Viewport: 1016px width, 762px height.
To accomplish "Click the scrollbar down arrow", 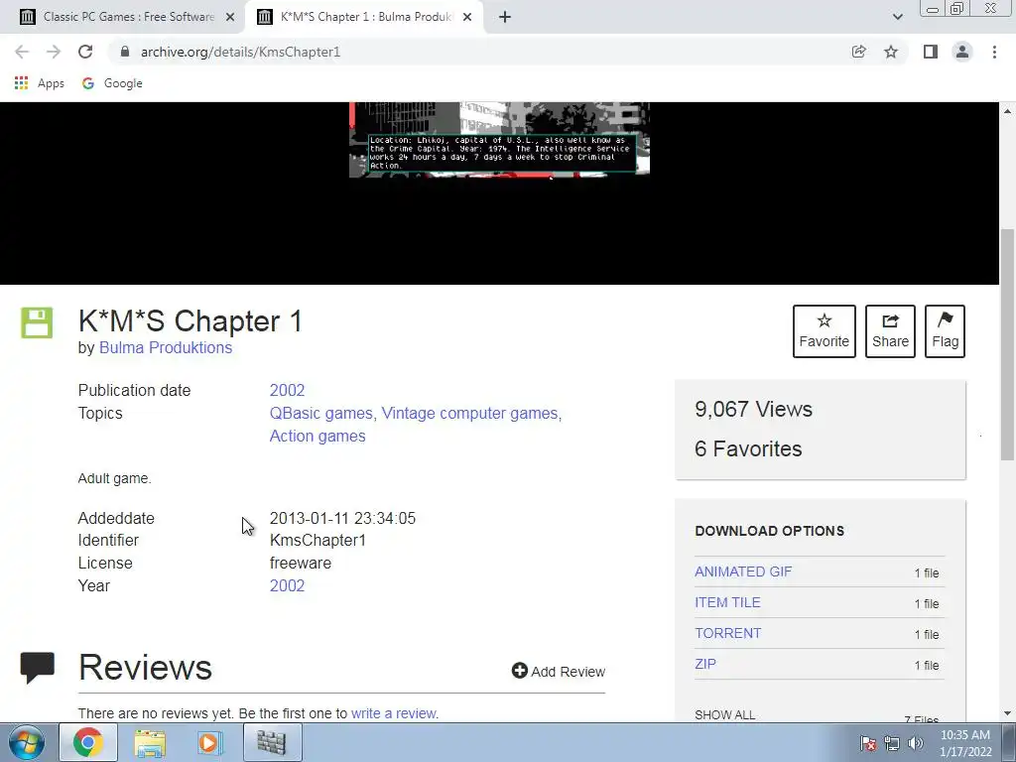I will [x=1008, y=713].
